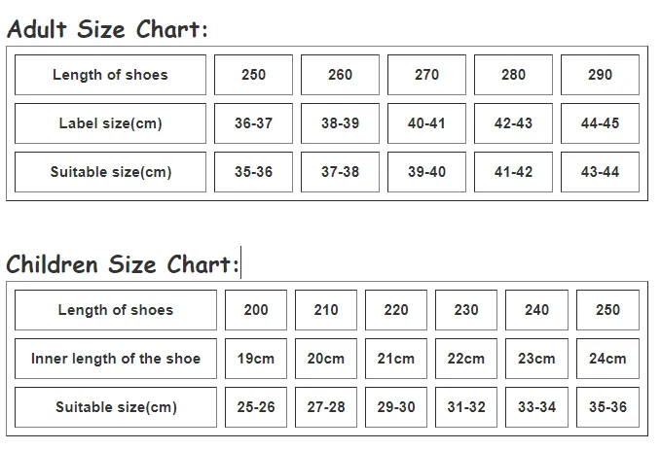Click the label size 36-37 cell
This screenshot has width=661, height=450.
(x=253, y=123)
